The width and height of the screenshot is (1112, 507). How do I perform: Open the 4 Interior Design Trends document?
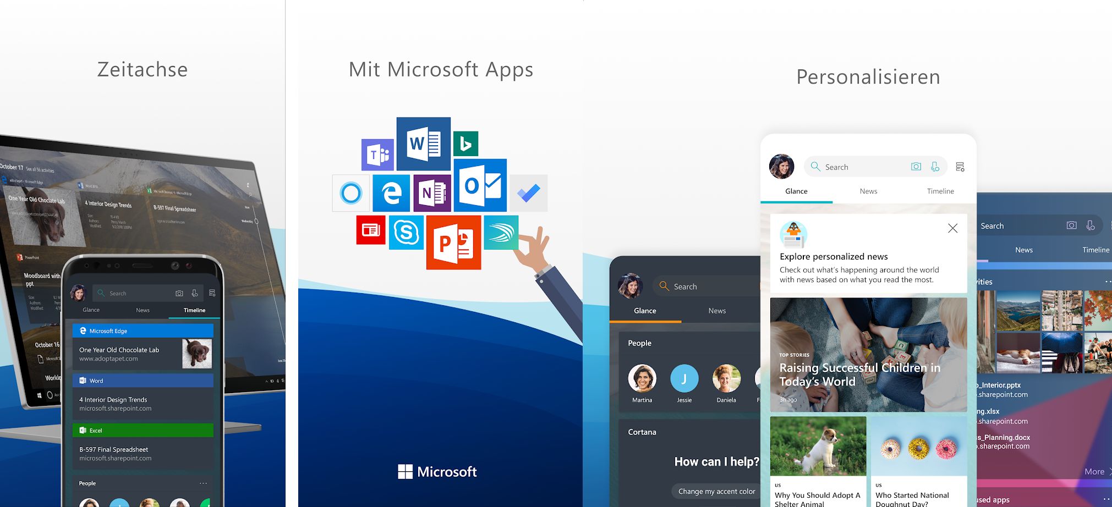click(x=143, y=404)
